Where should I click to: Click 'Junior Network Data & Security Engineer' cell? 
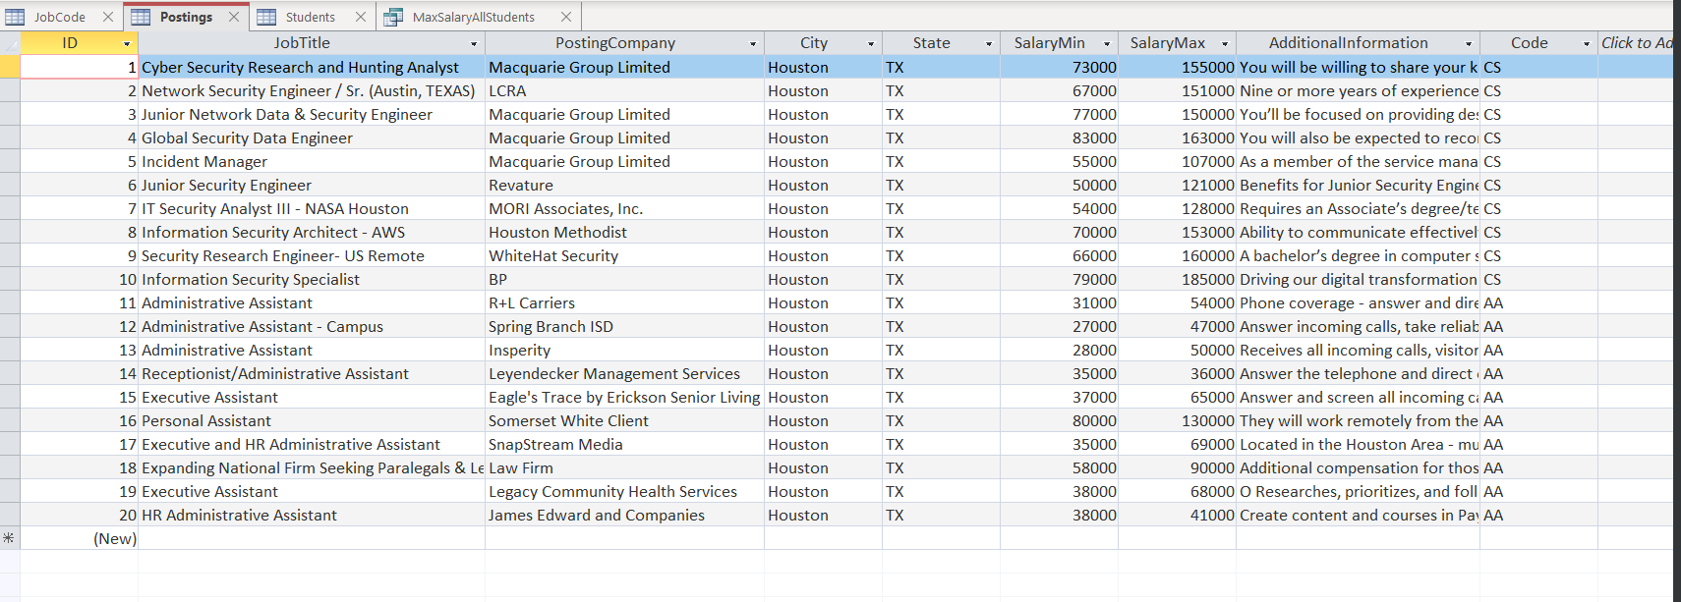pyautogui.click(x=312, y=114)
